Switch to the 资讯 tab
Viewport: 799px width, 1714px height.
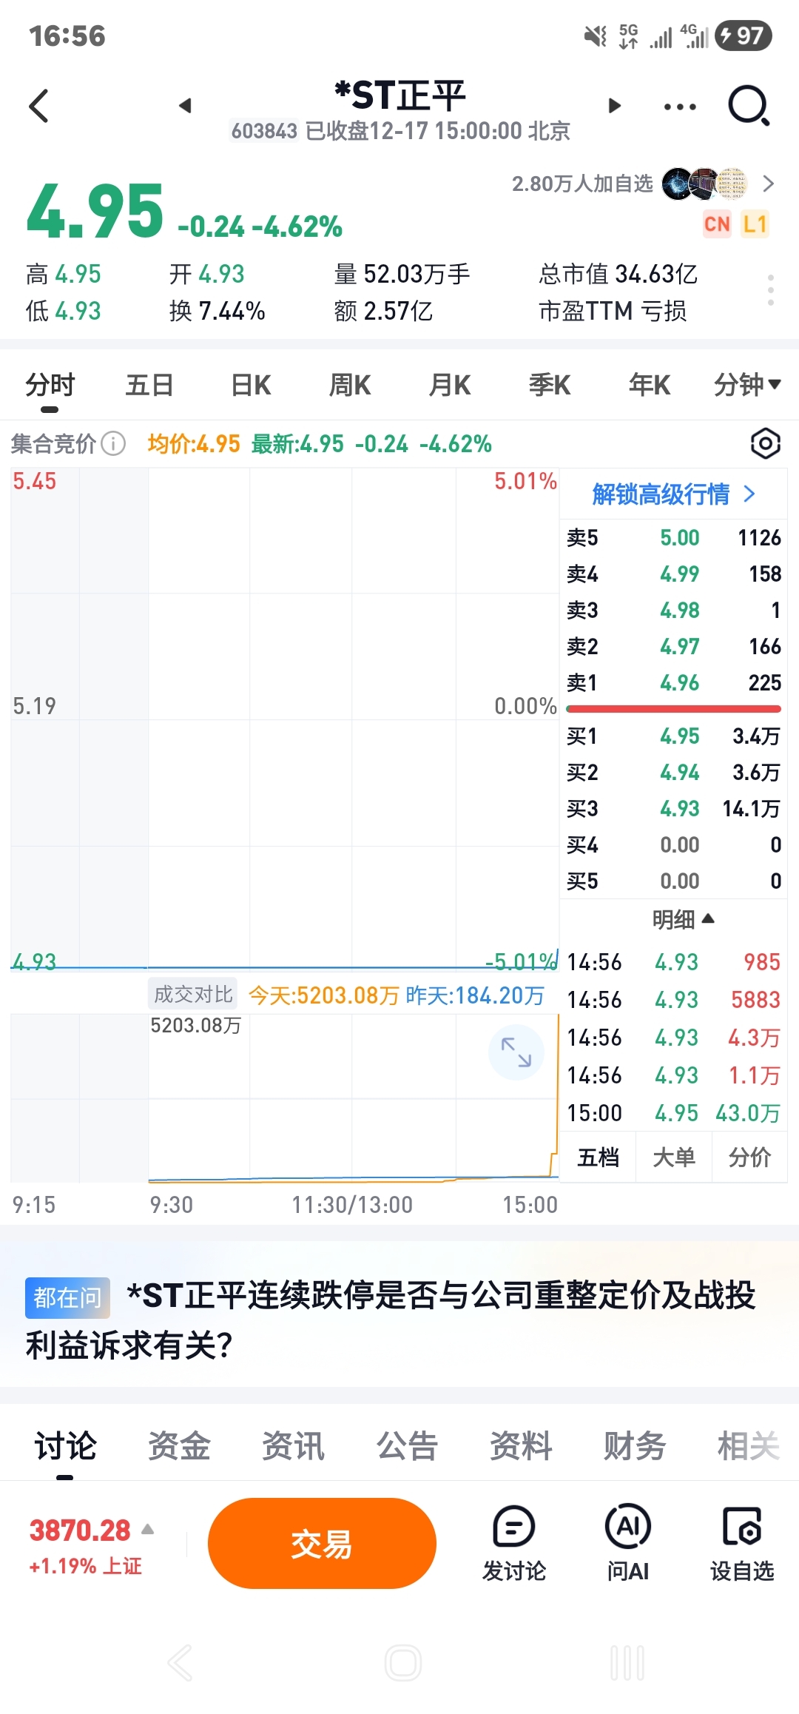[x=293, y=1446]
